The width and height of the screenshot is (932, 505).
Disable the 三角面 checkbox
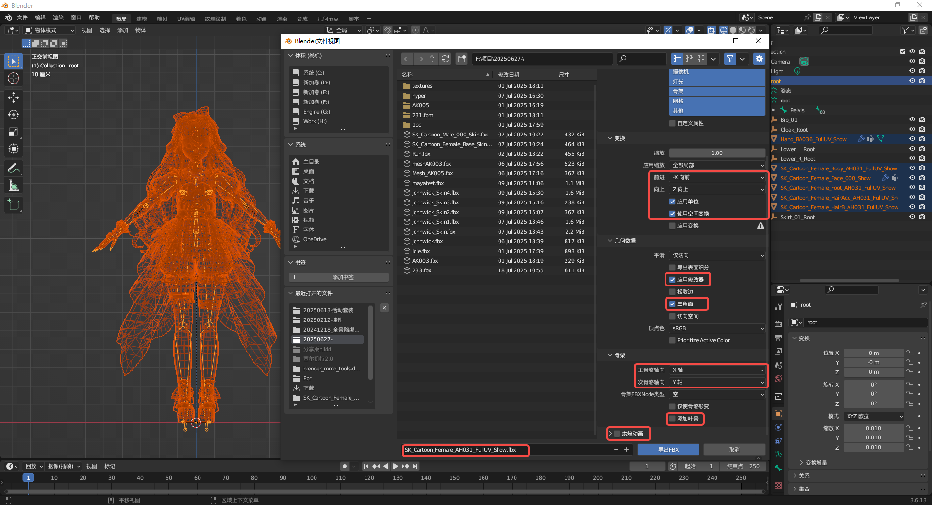click(672, 304)
